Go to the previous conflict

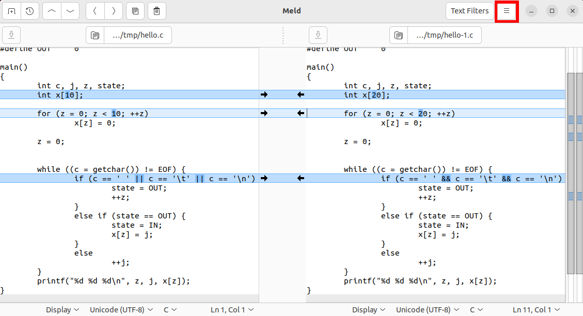95,11
